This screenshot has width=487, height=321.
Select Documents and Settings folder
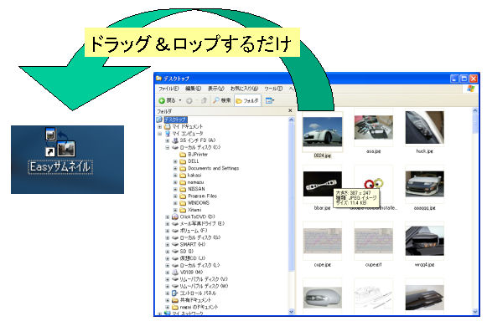click(214, 168)
